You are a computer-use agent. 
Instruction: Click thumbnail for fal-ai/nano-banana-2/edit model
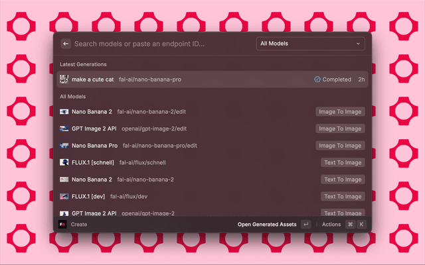click(64, 112)
